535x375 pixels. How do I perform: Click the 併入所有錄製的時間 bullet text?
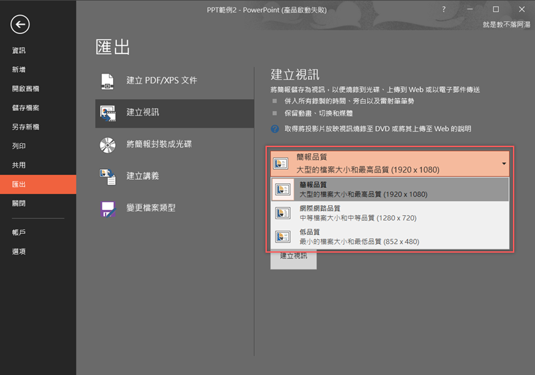(x=349, y=101)
